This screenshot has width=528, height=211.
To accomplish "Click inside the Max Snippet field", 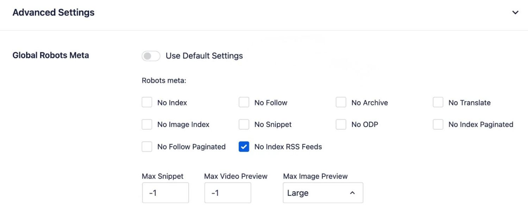I will tap(165, 193).
